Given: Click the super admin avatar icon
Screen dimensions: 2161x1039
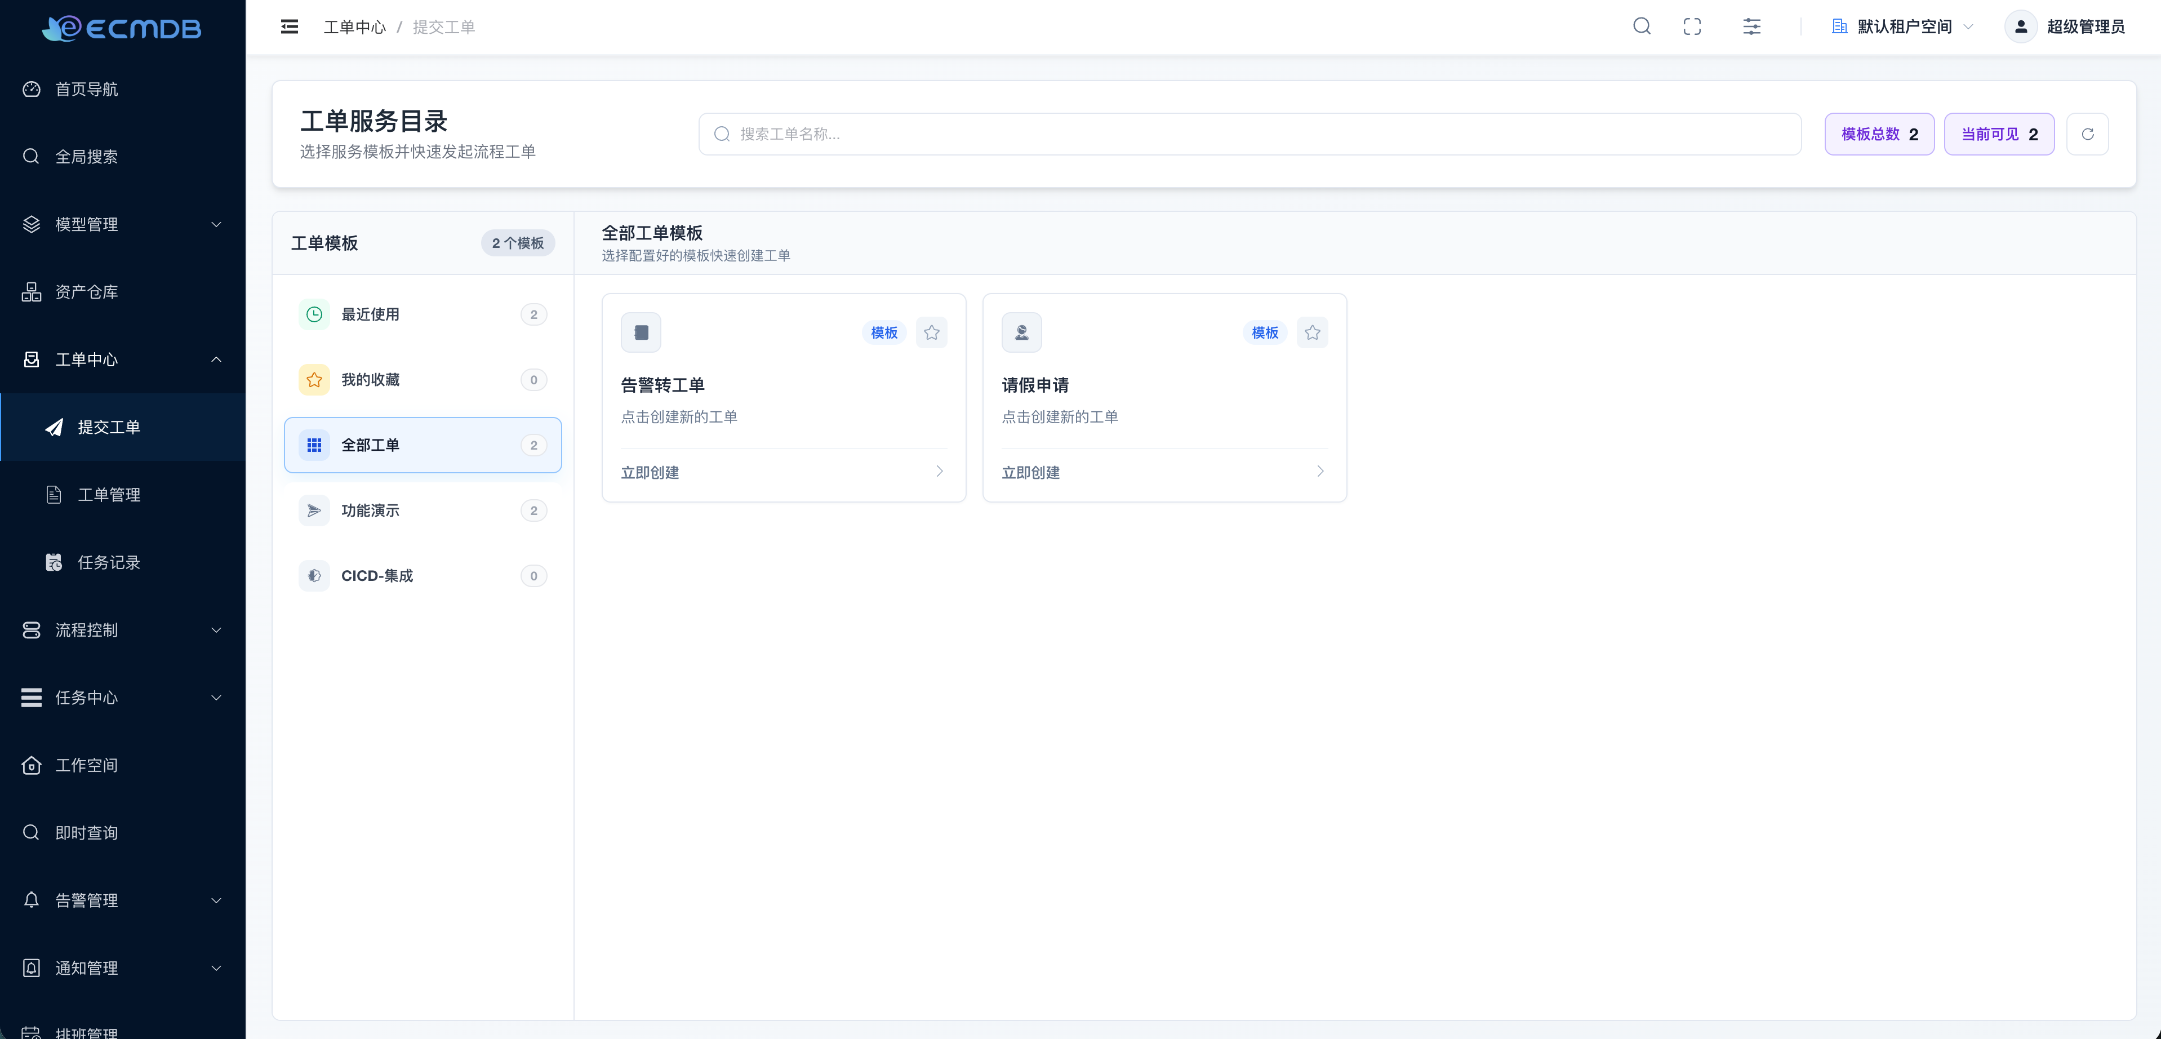Looking at the screenshot, I should pyautogui.click(x=2021, y=27).
